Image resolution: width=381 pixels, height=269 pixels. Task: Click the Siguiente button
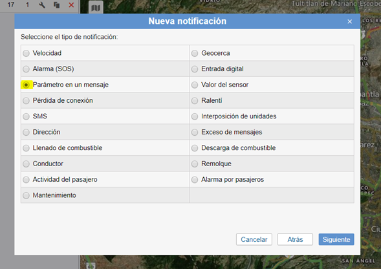point(336,240)
